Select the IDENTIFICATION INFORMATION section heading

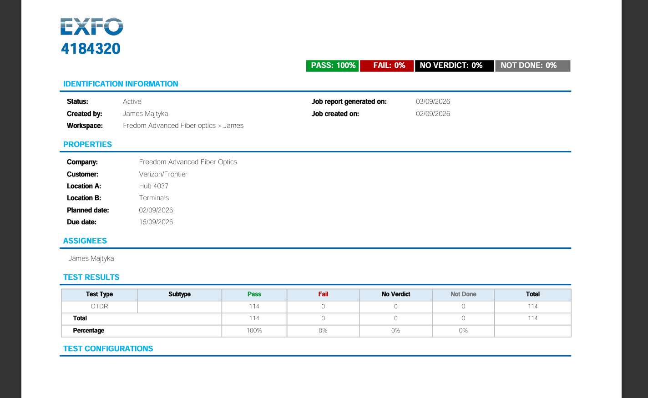[121, 84]
